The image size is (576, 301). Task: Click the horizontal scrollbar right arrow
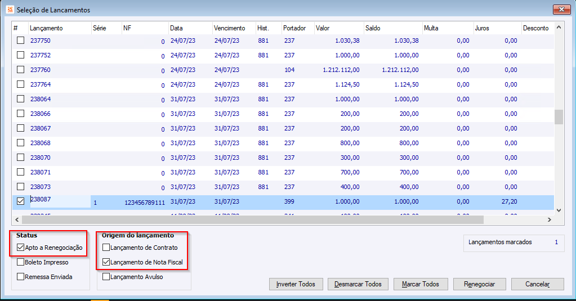(x=550, y=219)
